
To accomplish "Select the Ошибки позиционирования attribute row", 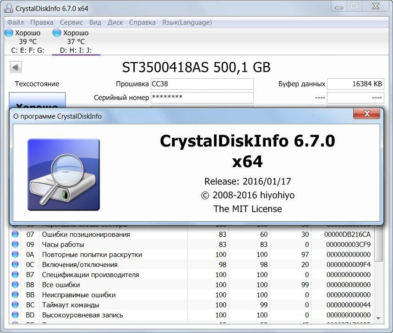I will point(191,234).
